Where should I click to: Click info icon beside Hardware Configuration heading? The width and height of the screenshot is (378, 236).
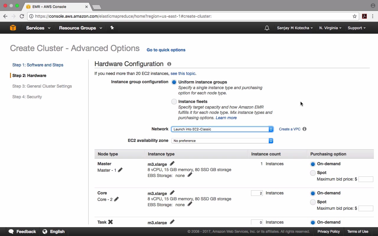pos(169,64)
